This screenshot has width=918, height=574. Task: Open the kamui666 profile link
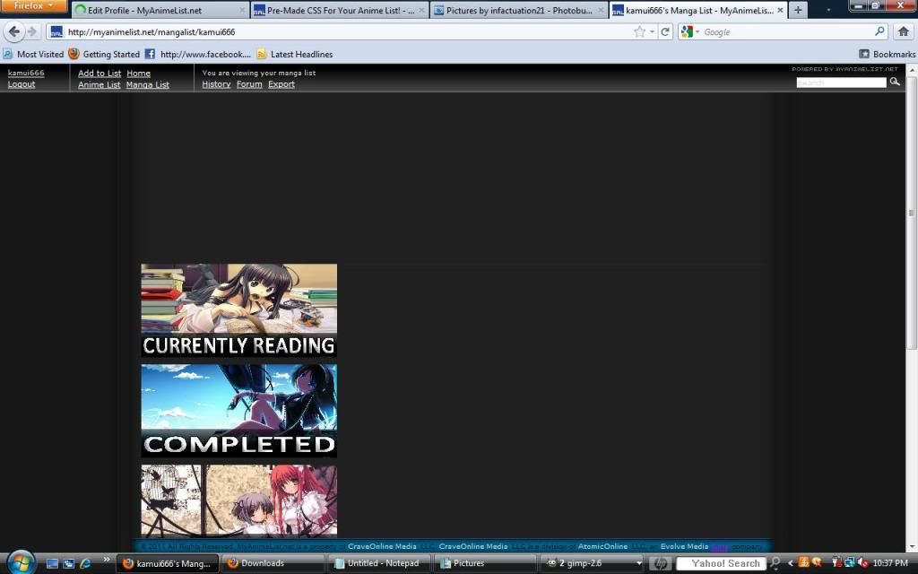click(26, 73)
